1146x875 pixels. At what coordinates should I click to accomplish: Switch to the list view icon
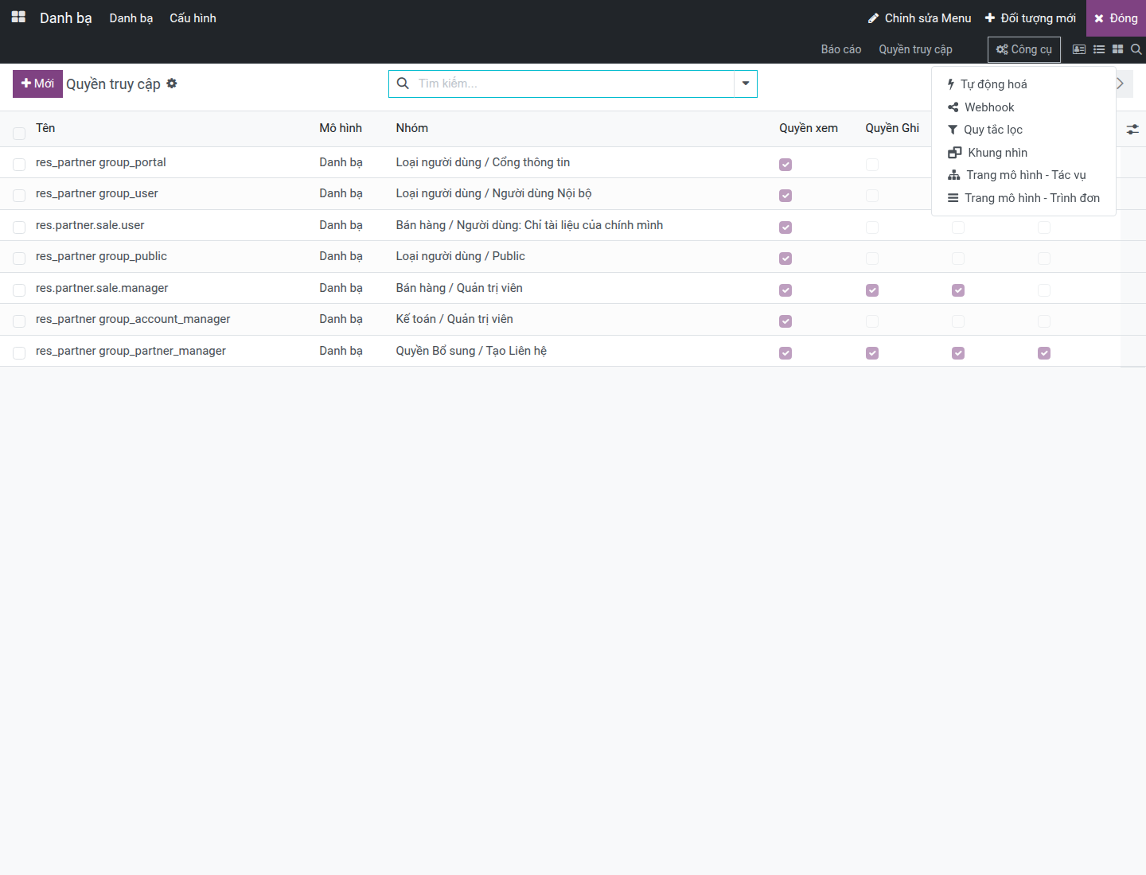(x=1099, y=49)
